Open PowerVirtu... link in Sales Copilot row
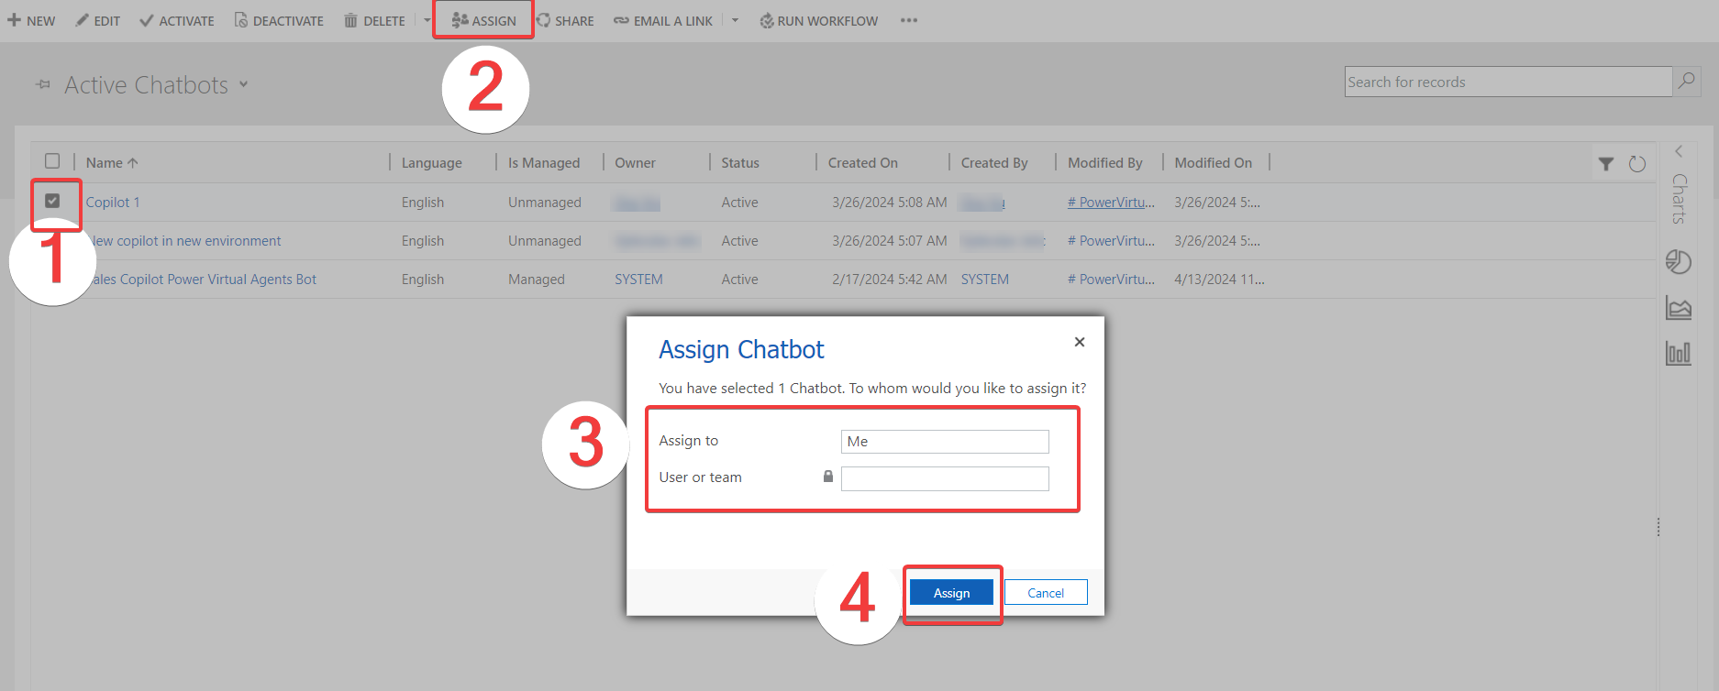 1111,280
